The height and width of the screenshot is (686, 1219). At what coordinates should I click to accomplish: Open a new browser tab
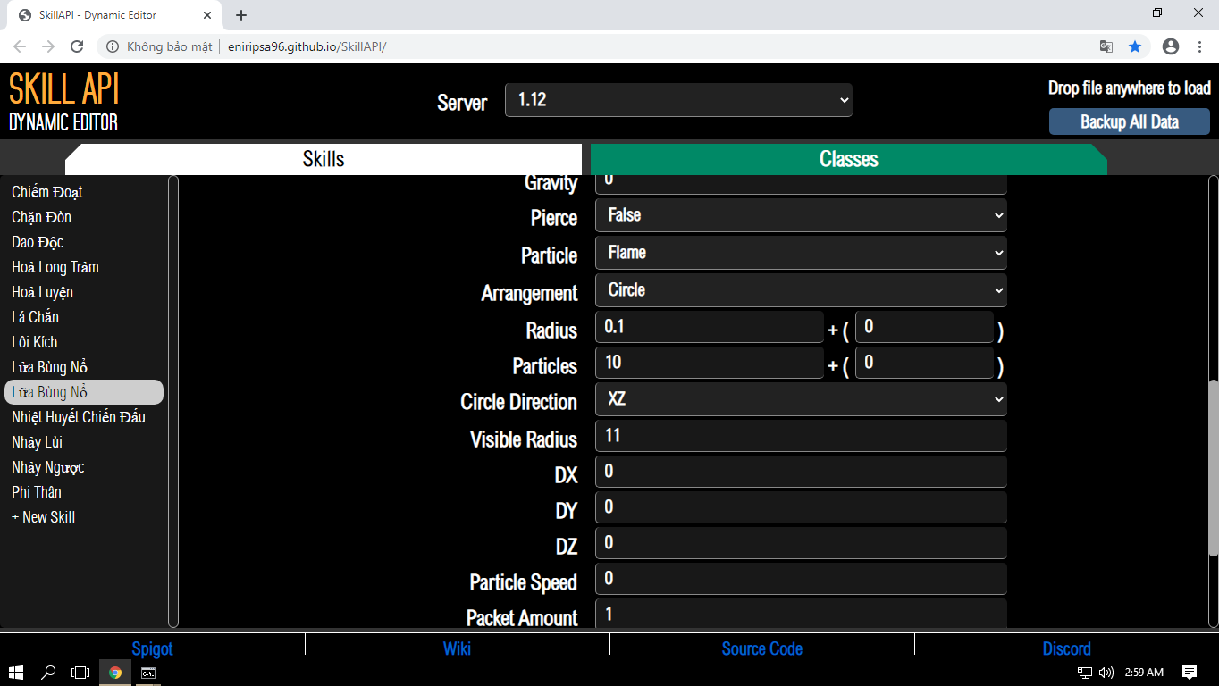[241, 15]
